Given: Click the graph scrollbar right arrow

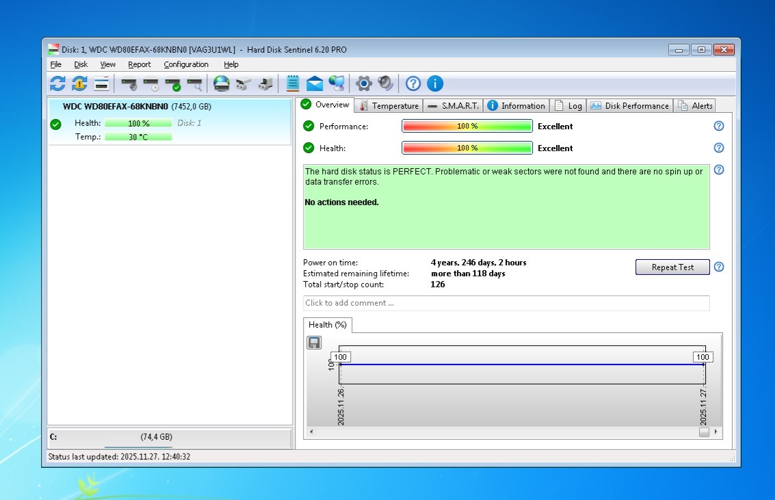Looking at the screenshot, I should (715, 432).
